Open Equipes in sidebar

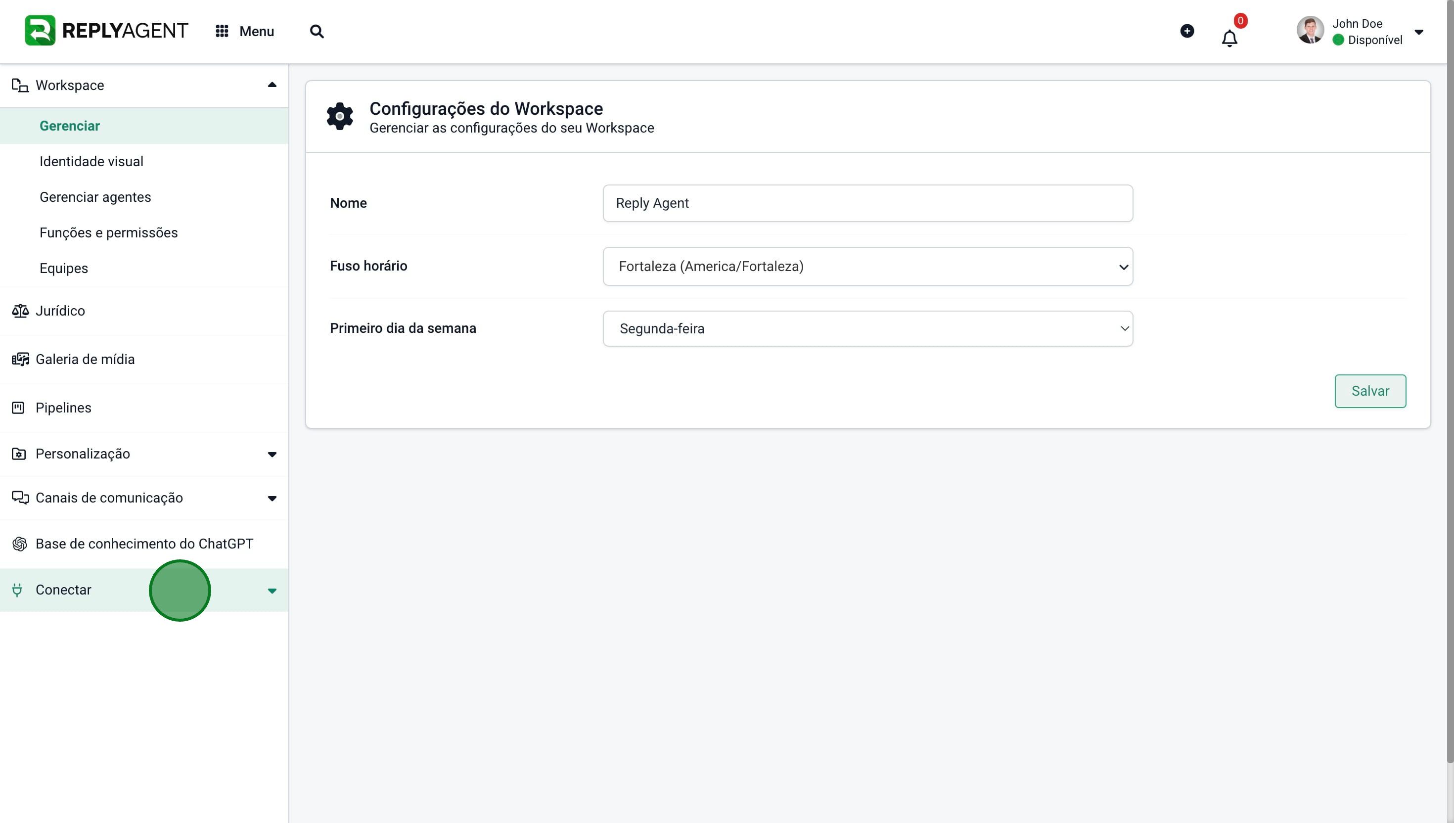click(64, 269)
